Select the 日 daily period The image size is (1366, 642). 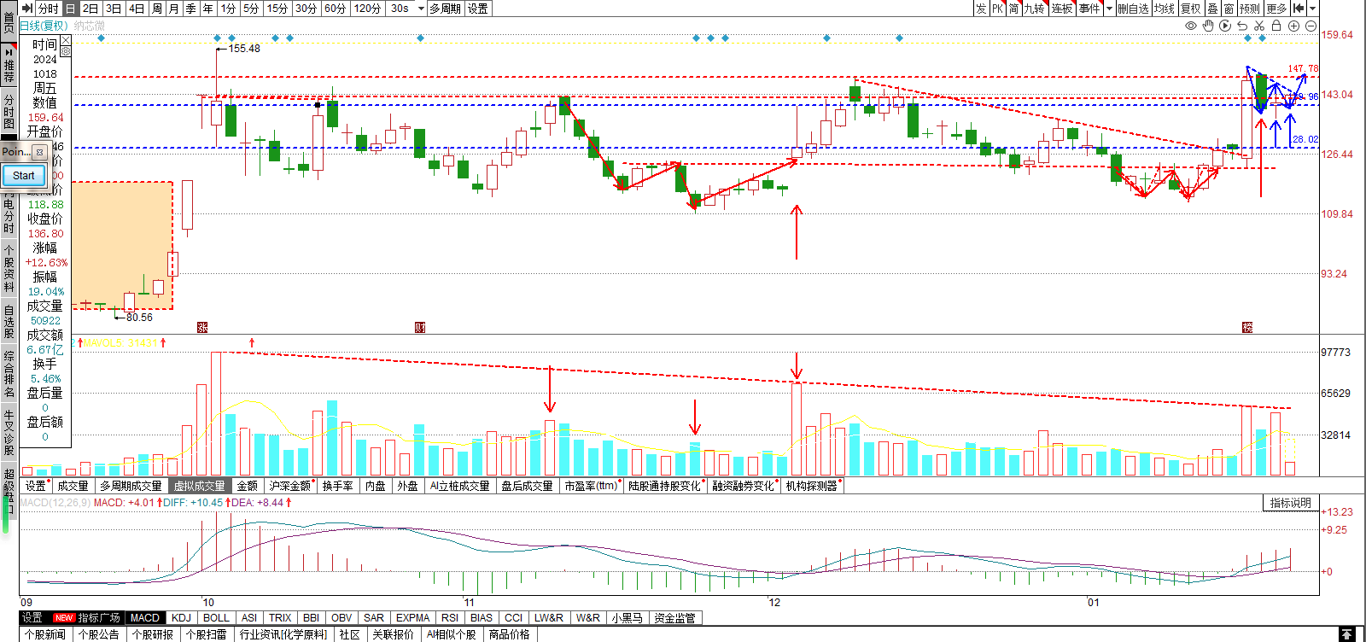pyautogui.click(x=71, y=8)
